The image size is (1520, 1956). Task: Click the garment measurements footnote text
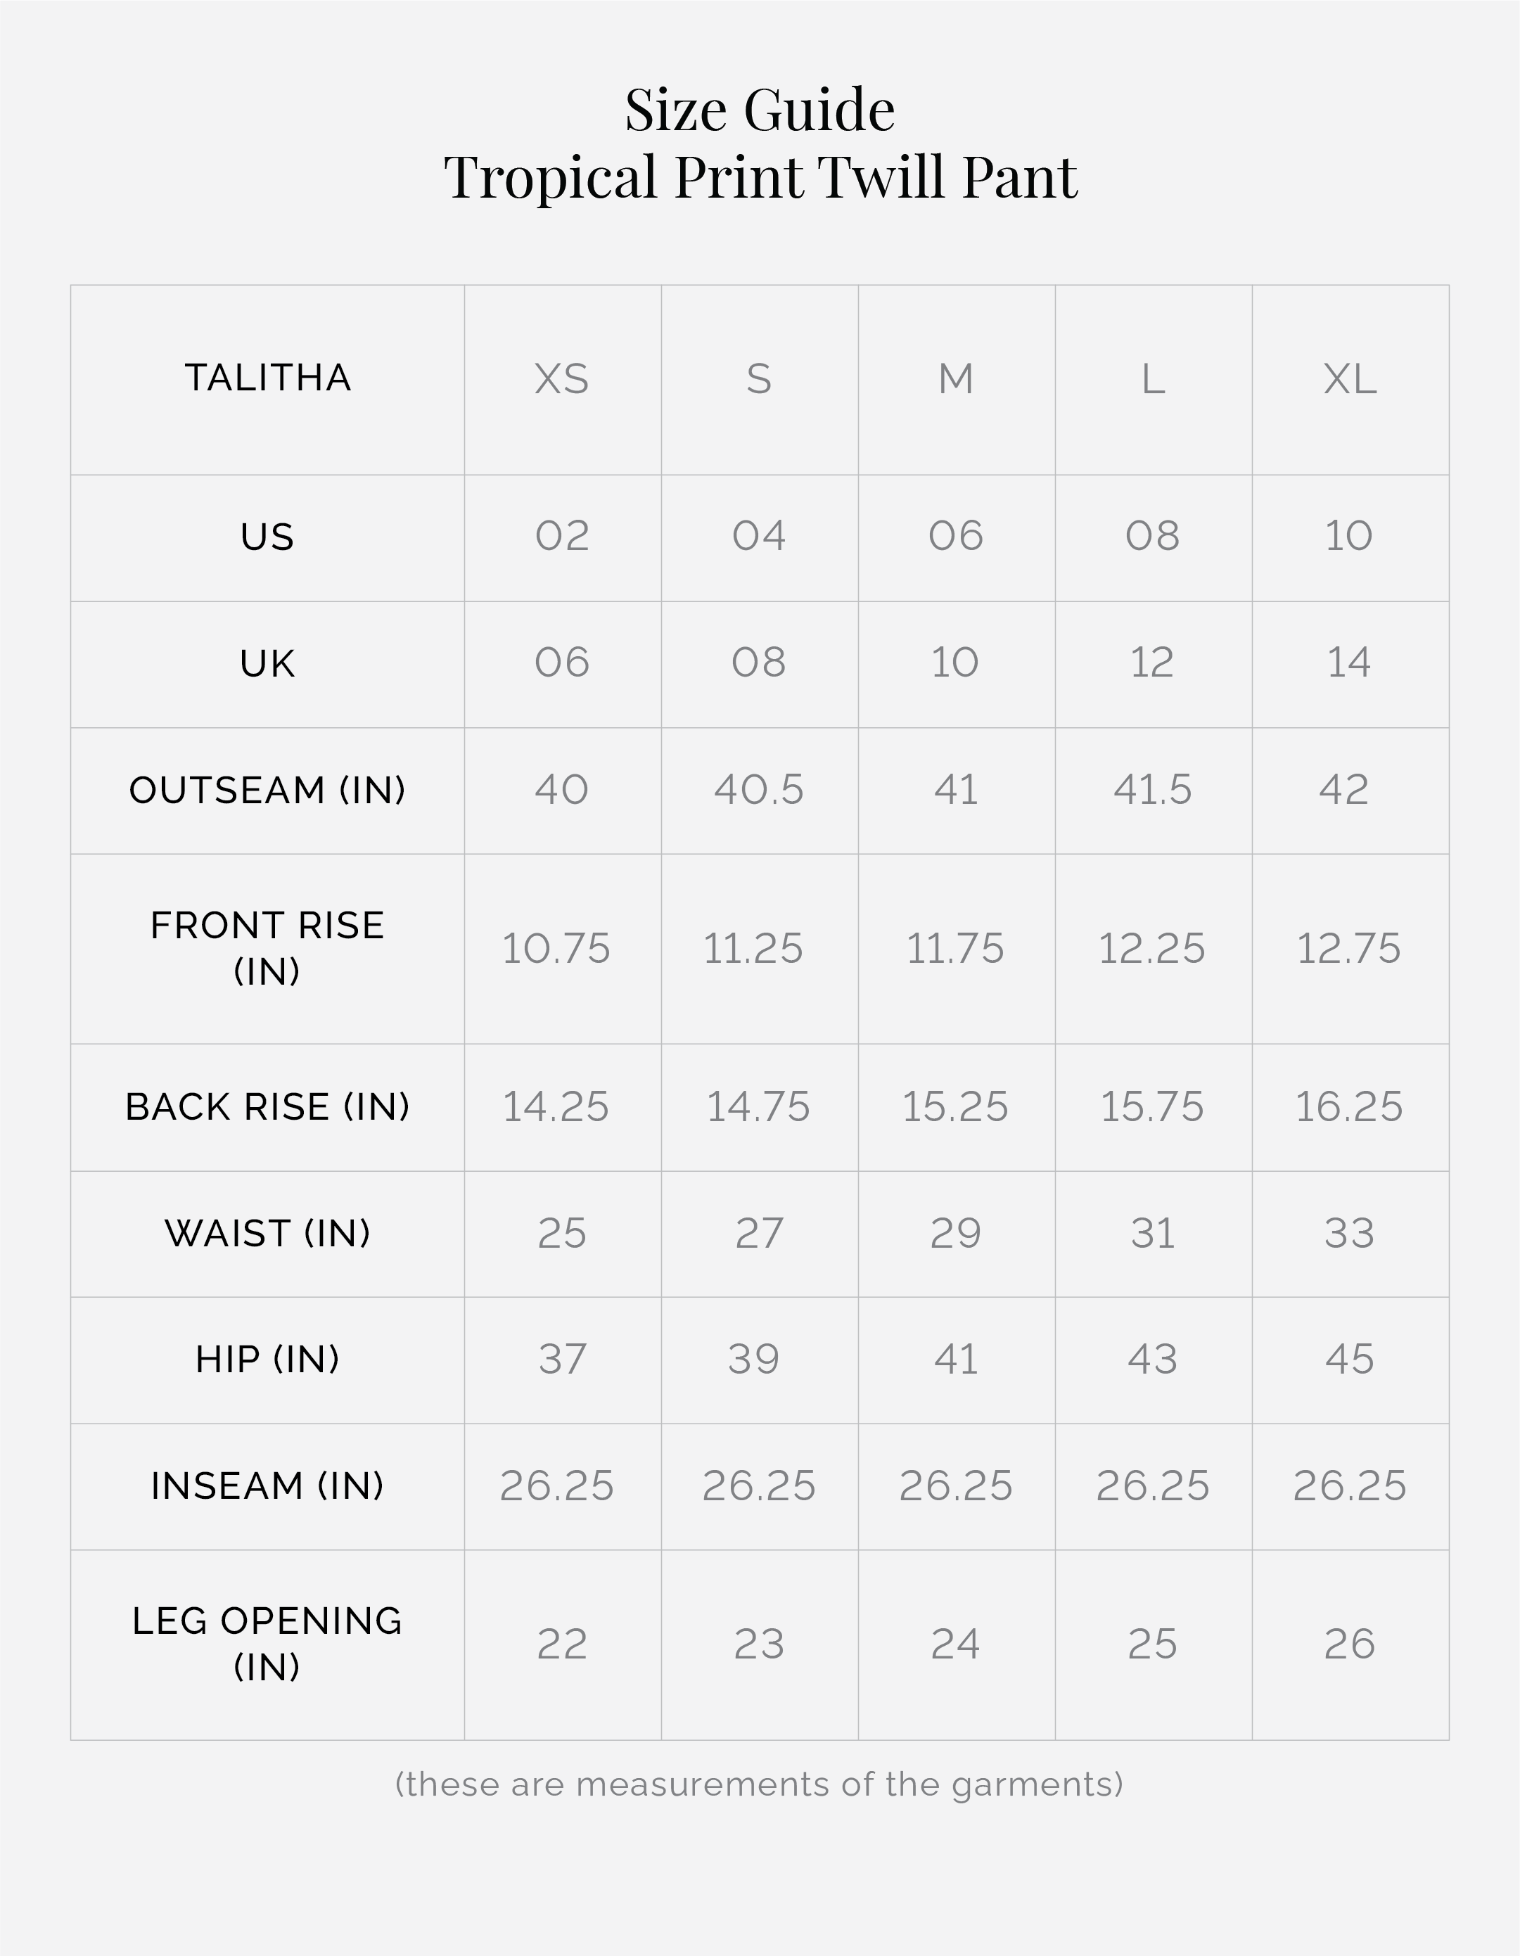pyautogui.click(x=759, y=1784)
